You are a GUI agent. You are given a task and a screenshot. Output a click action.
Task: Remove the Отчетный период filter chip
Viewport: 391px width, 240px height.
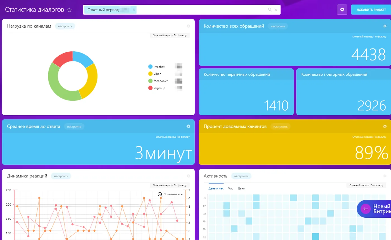pyautogui.click(x=134, y=10)
